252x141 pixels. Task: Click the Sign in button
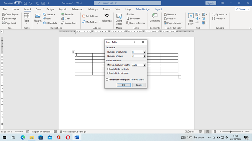[211, 3]
